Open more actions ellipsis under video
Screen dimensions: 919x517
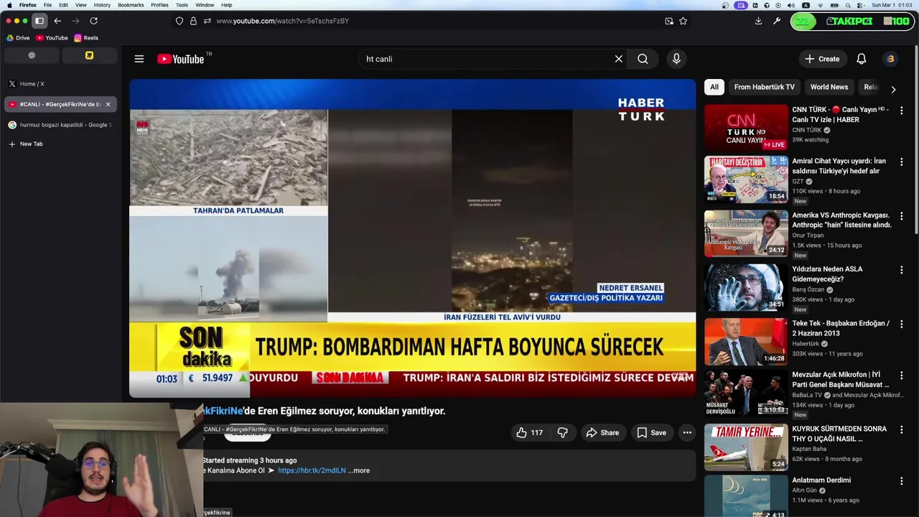click(687, 432)
